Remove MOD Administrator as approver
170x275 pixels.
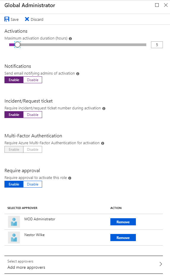click(x=123, y=222)
